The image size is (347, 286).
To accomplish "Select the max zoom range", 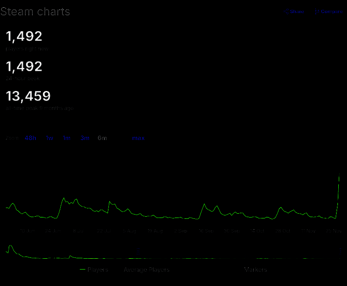I will (x=138, y=138).
